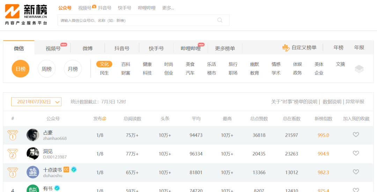377x192 pixels.
Task: Open the 更多榜单 tab
Action: pos(225,48)
